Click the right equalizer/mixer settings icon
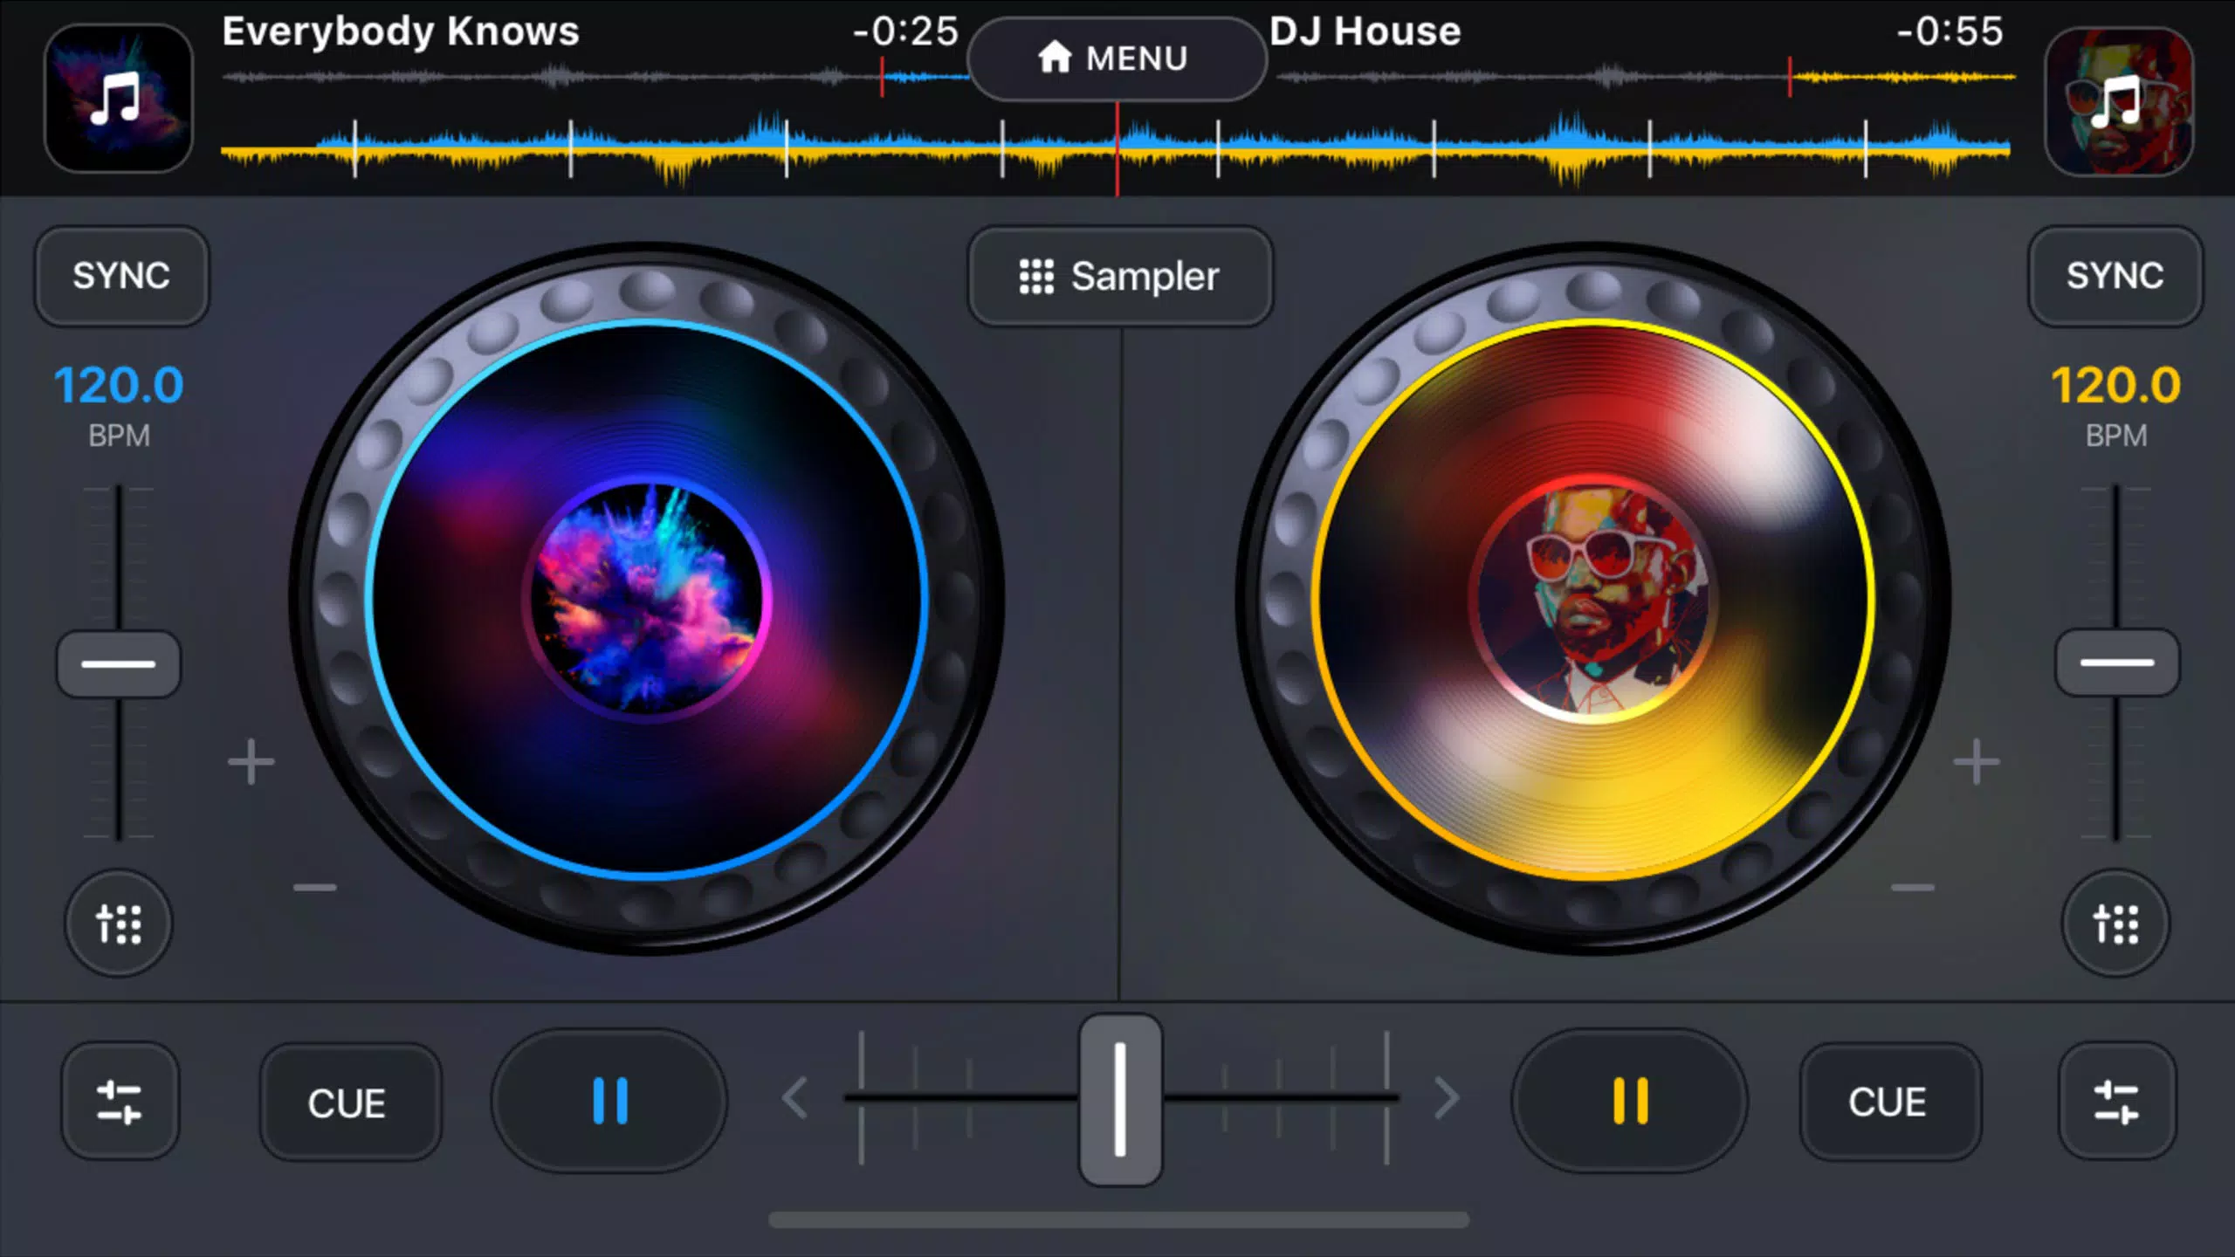This screenshot has width=2235, height=1257. [2115, 1102]
